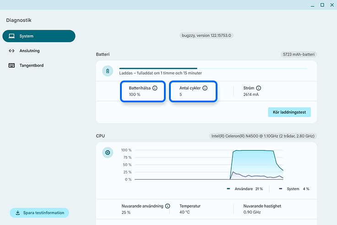Click the 50 % axis label on graph

pyautogui.click(x=127, y=165)
